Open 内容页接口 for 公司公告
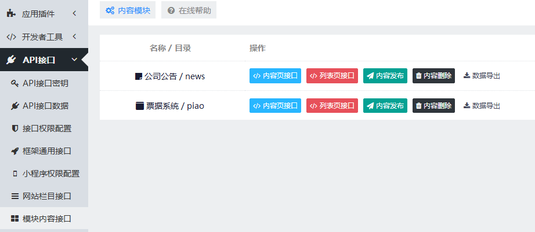 click(x=276, y=76)
